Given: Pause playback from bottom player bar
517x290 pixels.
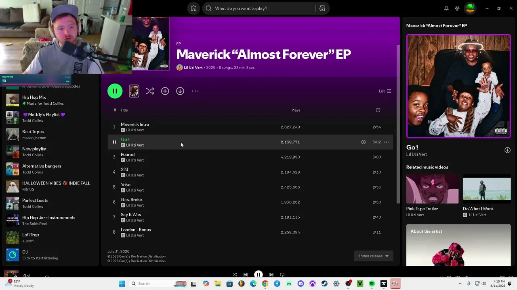Looking at the screenshot, I should click(258, 275).
